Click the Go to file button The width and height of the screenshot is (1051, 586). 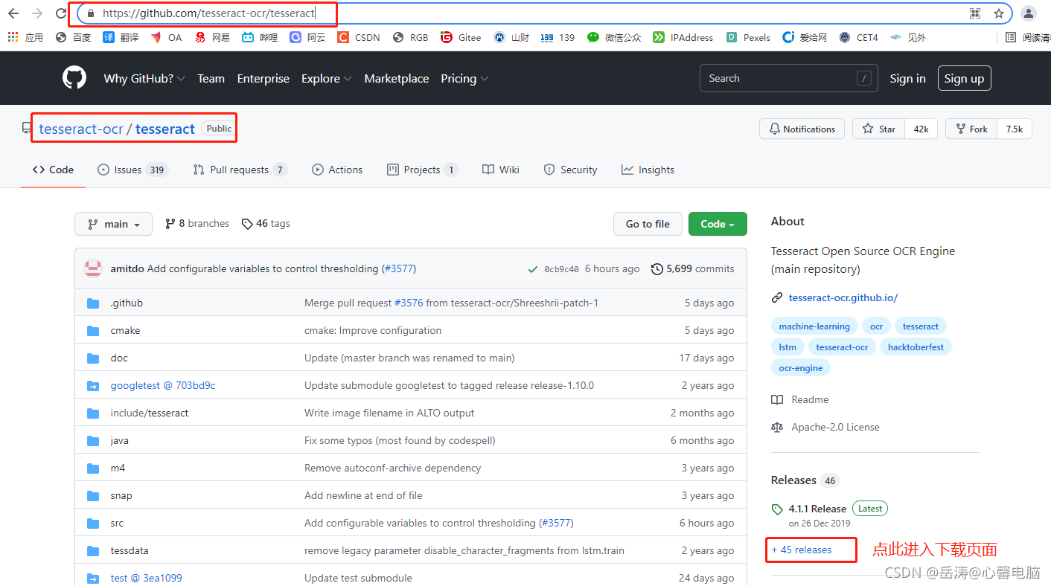pos(648,224)
